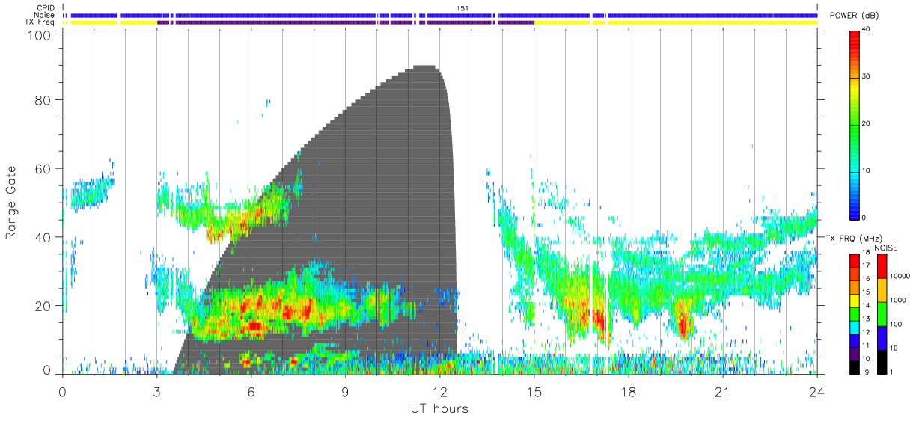Click the "CPID" row label
This screenshot has height=424, width=919.
(46, 8)
